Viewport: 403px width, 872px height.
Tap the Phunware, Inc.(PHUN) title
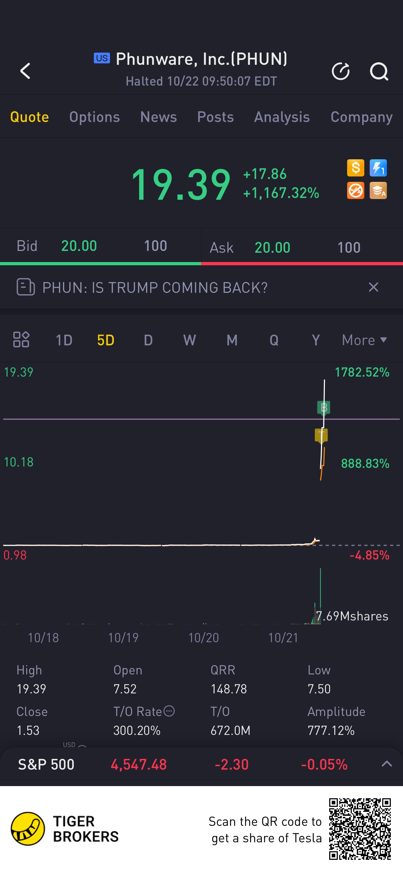click(202, 59)
